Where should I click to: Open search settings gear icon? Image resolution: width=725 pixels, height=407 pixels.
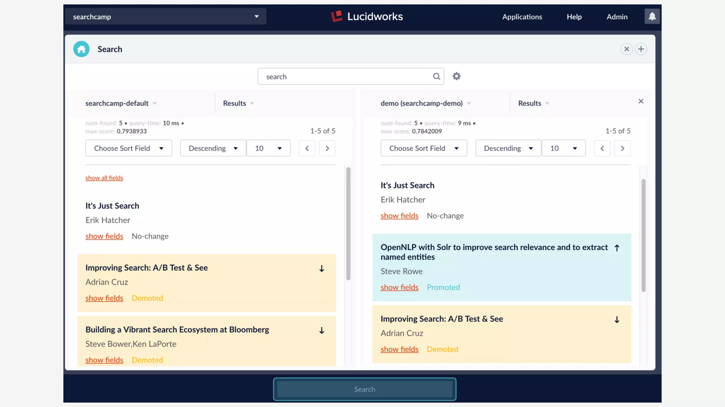click(456, 76)
